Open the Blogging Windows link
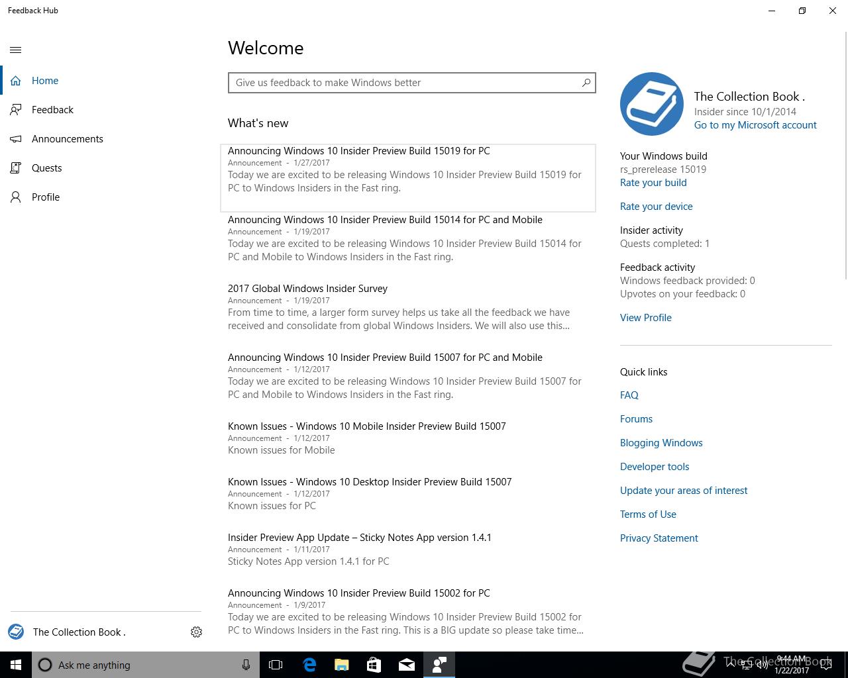 pos(661,443)
